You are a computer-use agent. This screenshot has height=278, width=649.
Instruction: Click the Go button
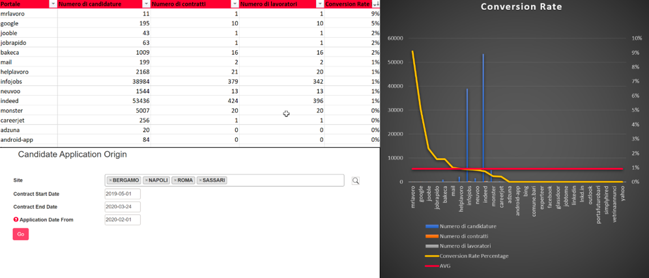tap(21, 234)
